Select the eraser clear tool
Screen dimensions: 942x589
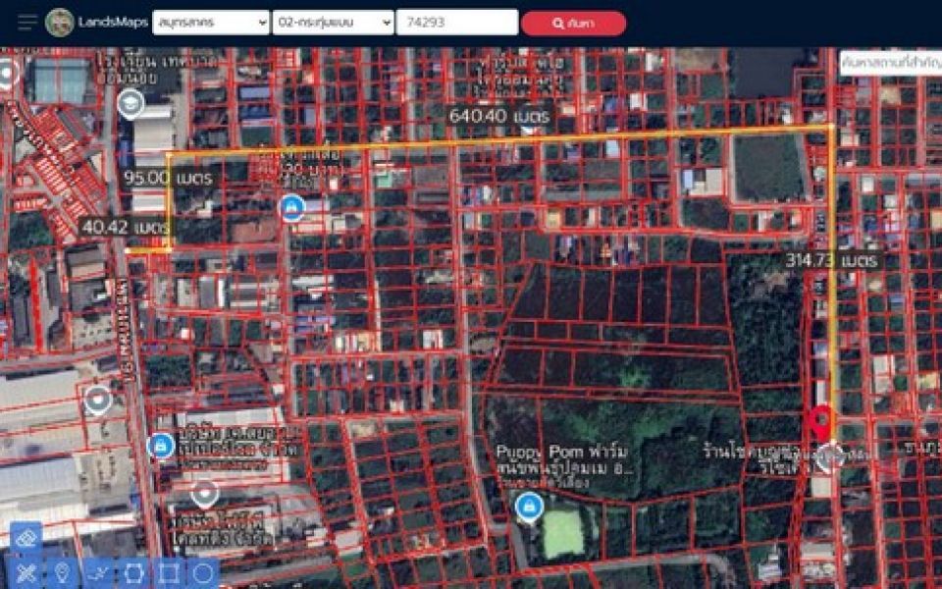tap(26, 537)
